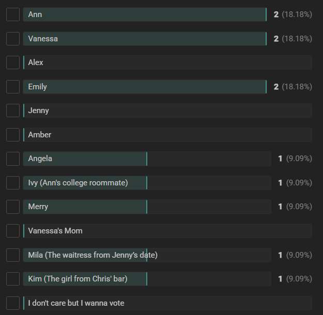Tick the Vanessa checkbox
The width and height of the screenshot is (323, 315).
13,39
